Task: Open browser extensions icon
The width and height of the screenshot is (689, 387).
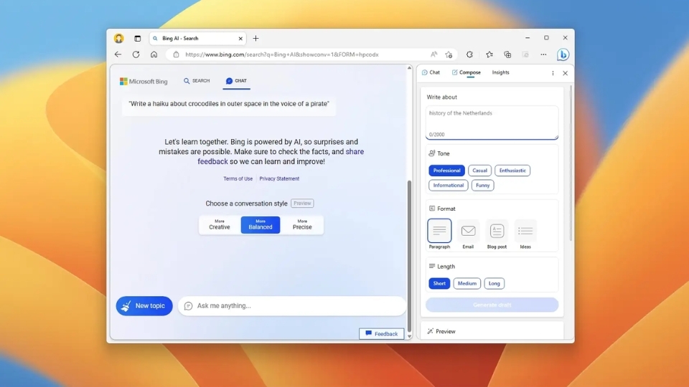Action: (469, 54)
